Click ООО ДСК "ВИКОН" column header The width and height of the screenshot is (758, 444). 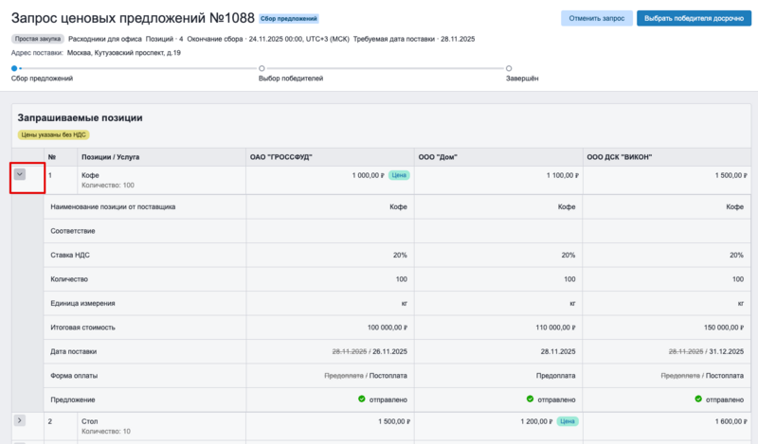click(x=622, y=156)
